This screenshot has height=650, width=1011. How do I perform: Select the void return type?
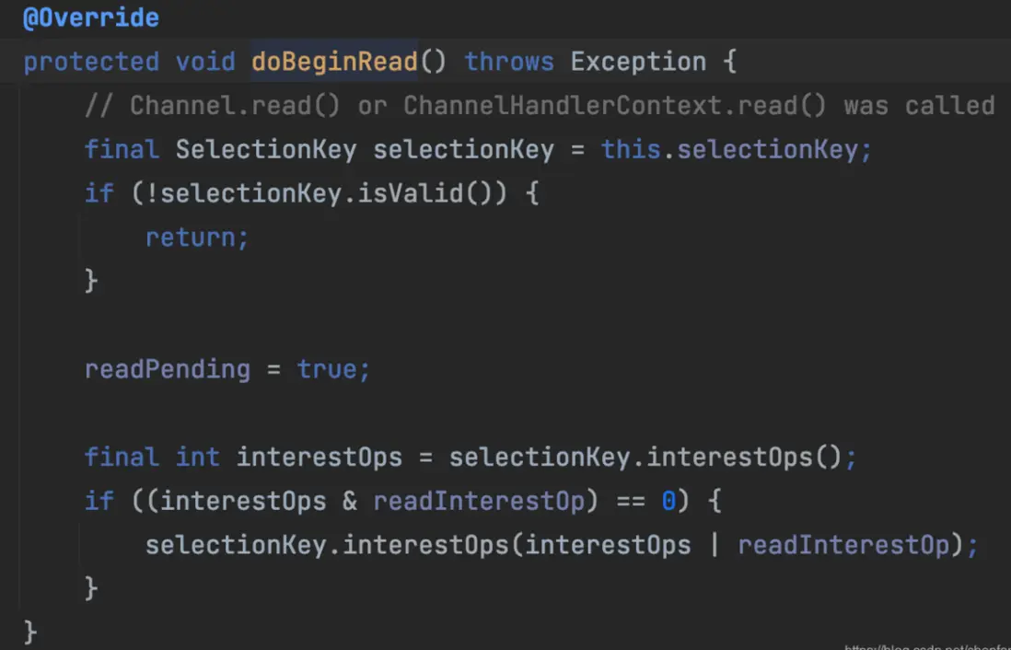205,62
